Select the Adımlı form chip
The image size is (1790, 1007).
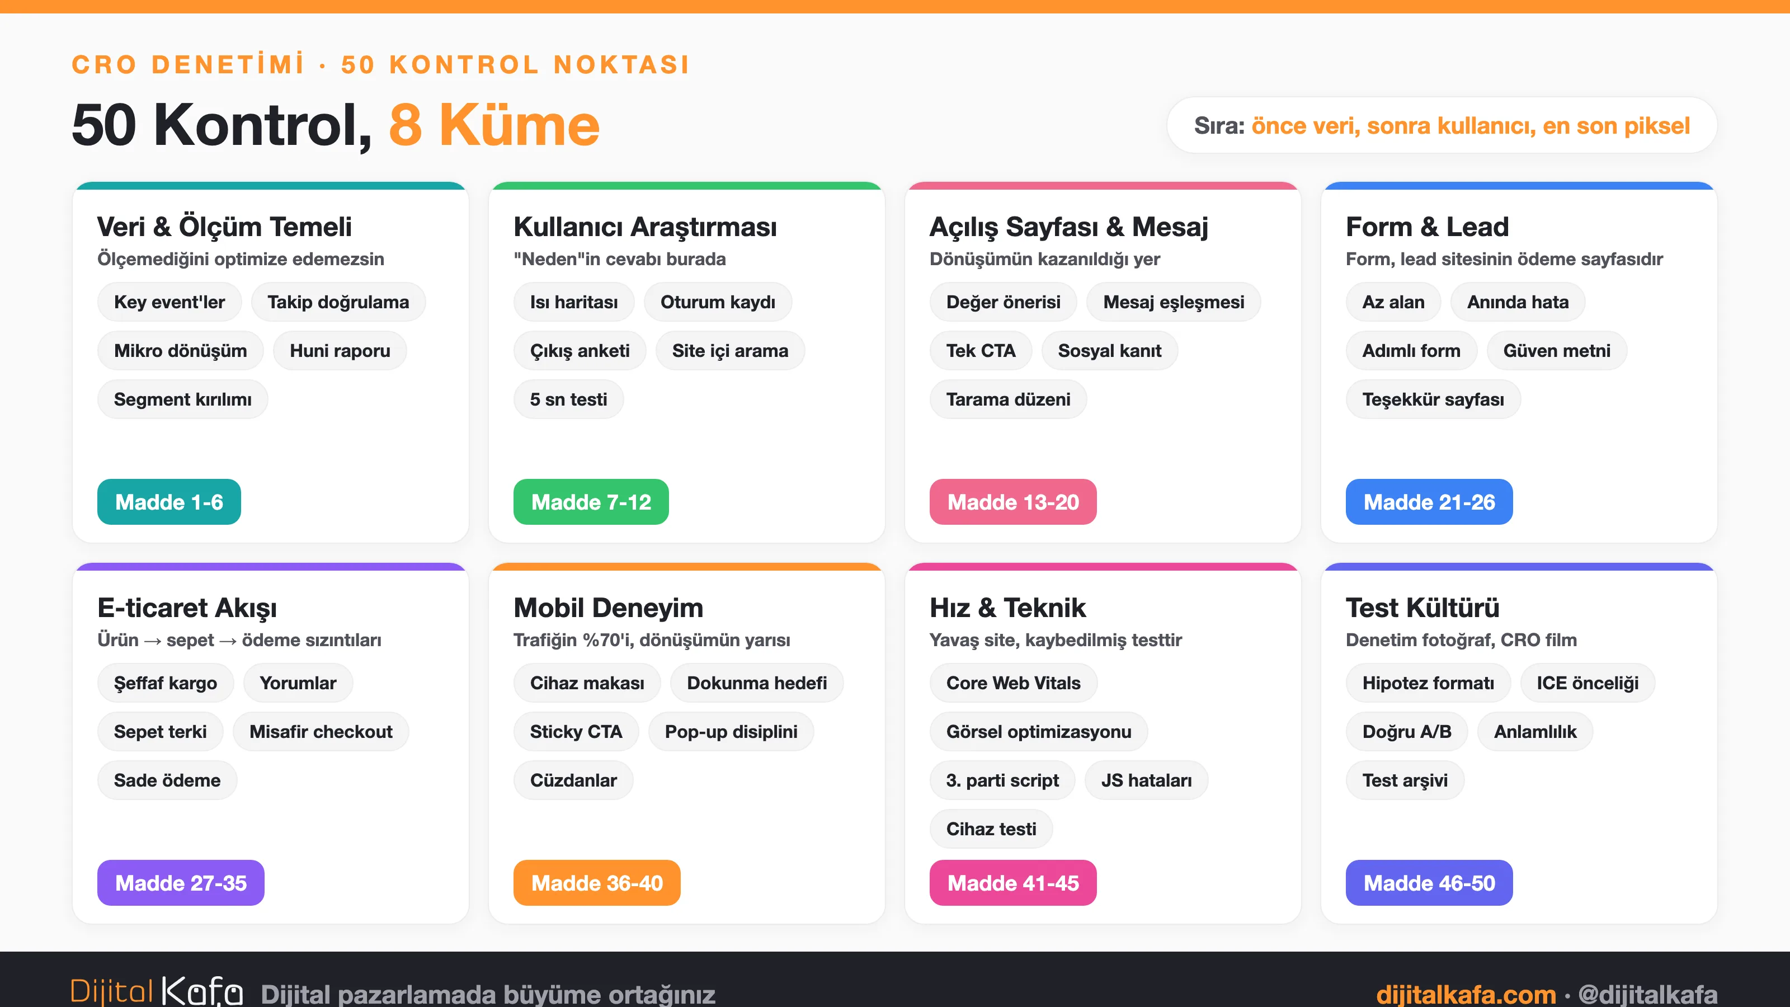point(1411,350)
